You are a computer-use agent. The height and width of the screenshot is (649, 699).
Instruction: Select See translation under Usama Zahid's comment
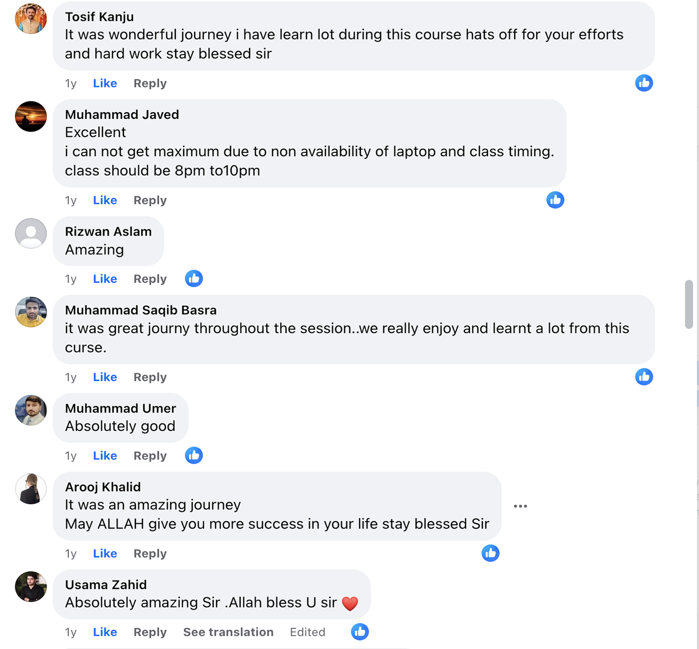coord(228,632)
